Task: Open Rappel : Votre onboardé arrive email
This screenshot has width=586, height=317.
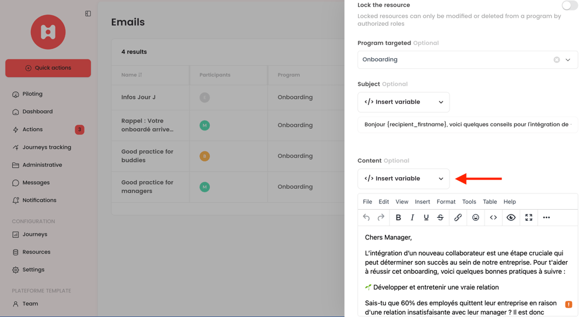Action: tap(148, 125)
